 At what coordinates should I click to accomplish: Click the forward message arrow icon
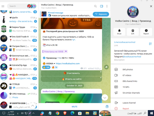click(x=106, y=67)
